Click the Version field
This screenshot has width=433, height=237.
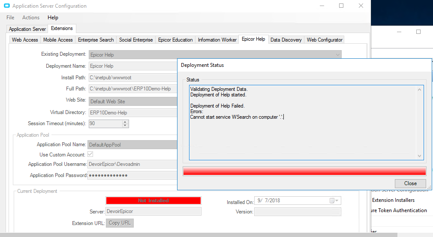pyautogui.click(x=298, y=212)
